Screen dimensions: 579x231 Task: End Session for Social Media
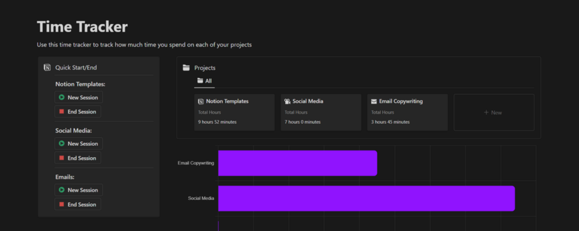pyautogui.click(x=78, y=158)
